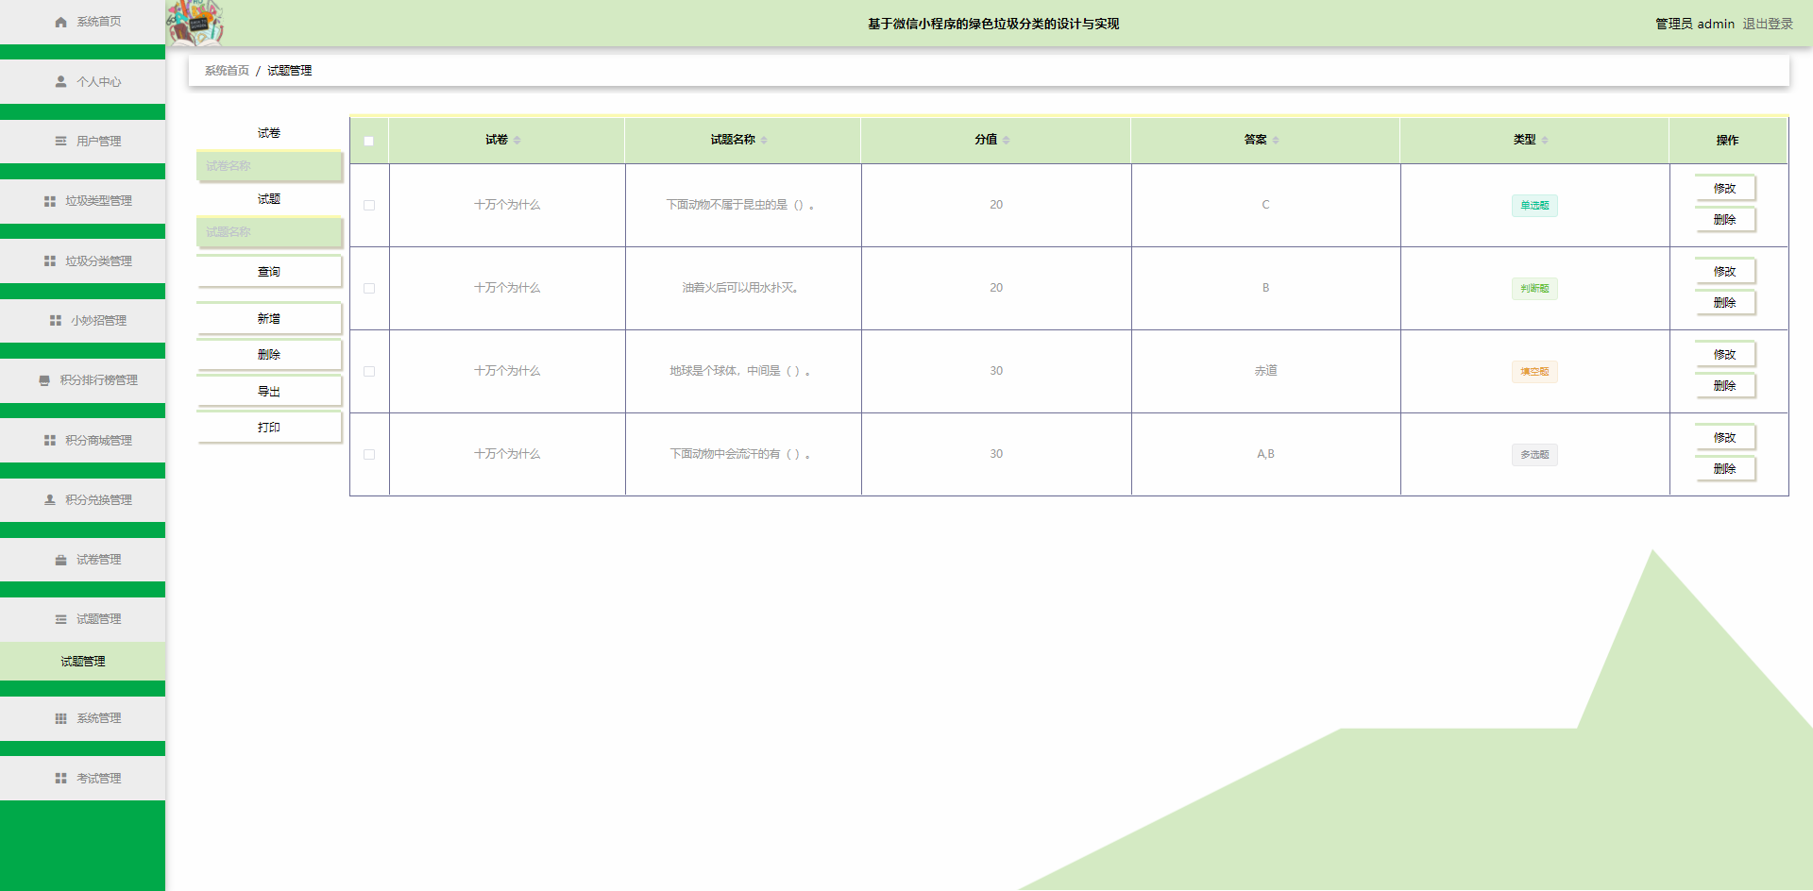Viewport: 1813px width, 891px height.
Task: Expand the 试卷管理 sidebar menu
Action: [x=82, y=560]
